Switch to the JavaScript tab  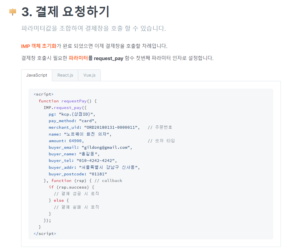37,75
